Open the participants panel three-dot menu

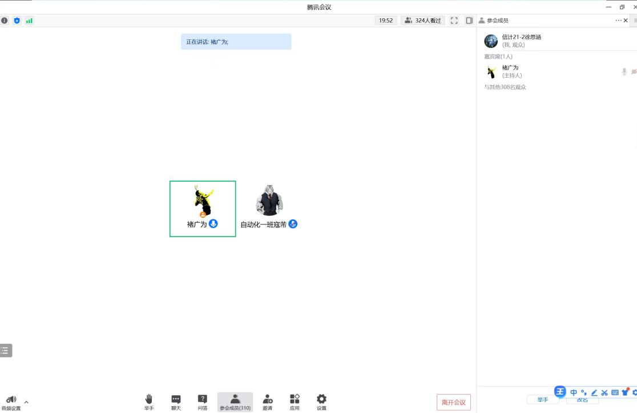[618, 21]
